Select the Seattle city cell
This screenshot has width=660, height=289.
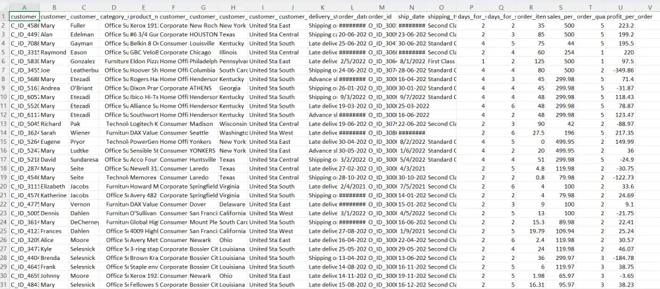click(203, 133)
